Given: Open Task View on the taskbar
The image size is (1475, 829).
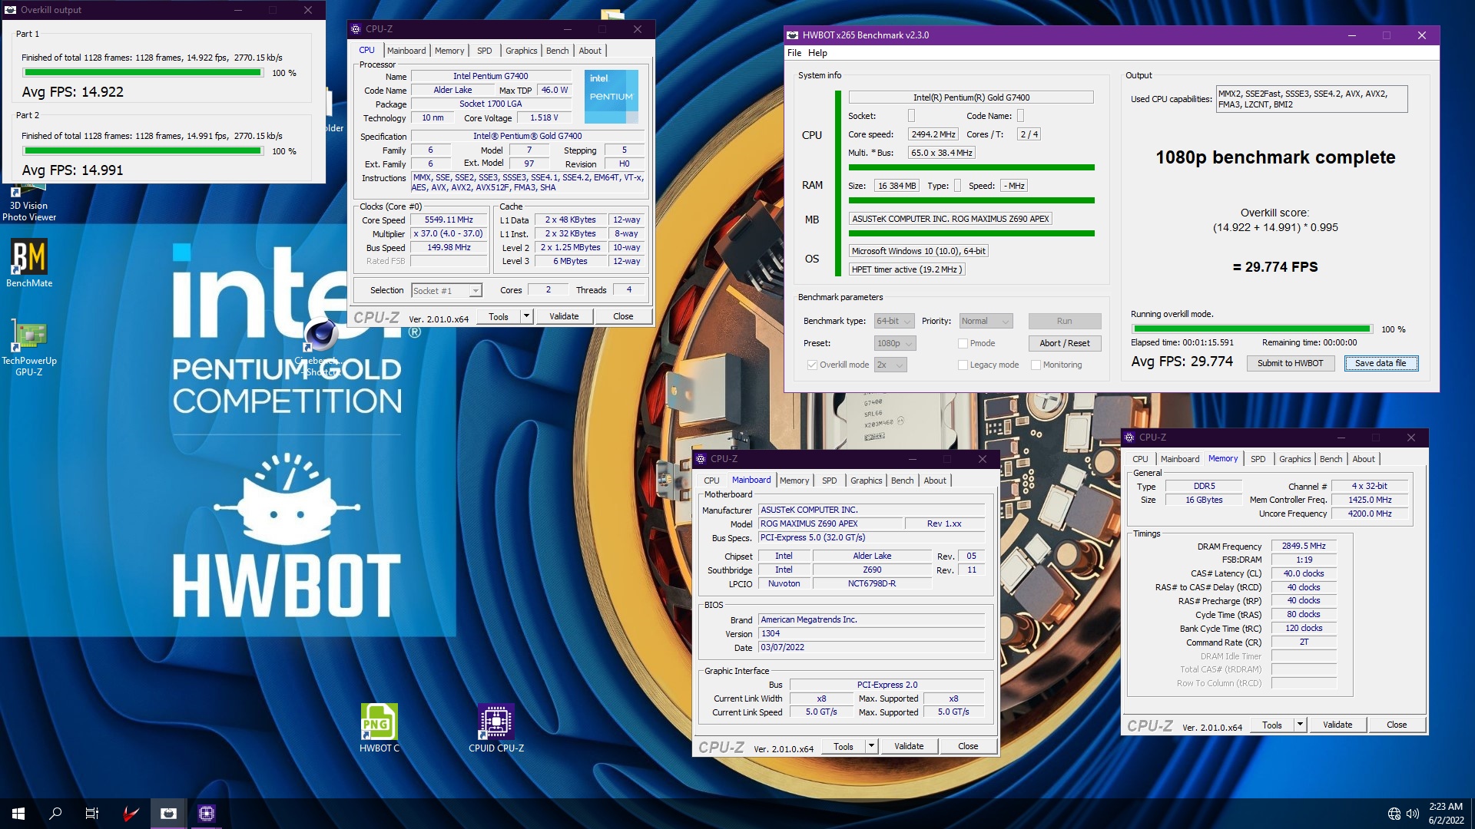Looking at the screenshot, I should click(92, 813).
